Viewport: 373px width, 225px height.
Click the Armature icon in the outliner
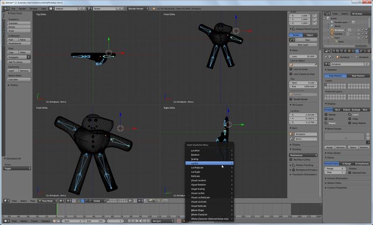point(332,30)
